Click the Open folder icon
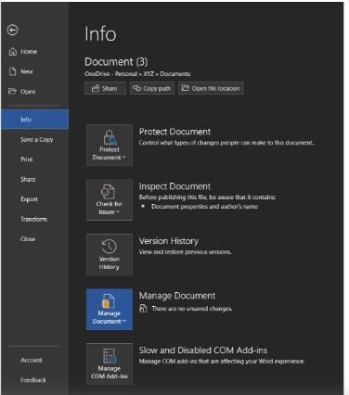The image size is (349, 395). coord(12,91)
